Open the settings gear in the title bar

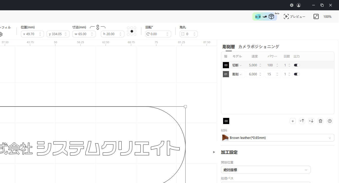click(292, 5)
